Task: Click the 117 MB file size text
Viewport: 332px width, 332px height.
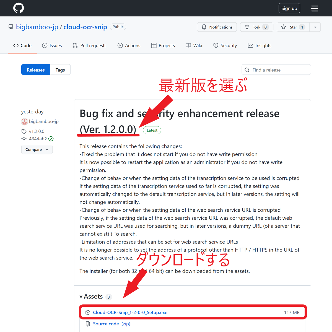Action: (x=292, y=312)
